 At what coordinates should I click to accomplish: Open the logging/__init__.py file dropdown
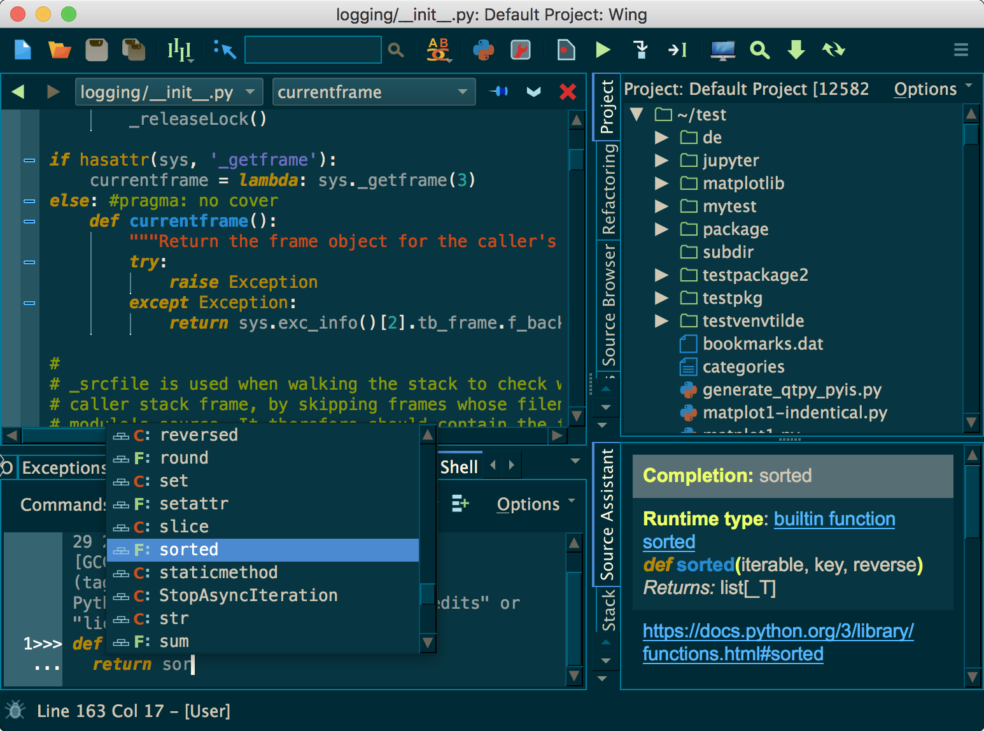coord(169,92)
